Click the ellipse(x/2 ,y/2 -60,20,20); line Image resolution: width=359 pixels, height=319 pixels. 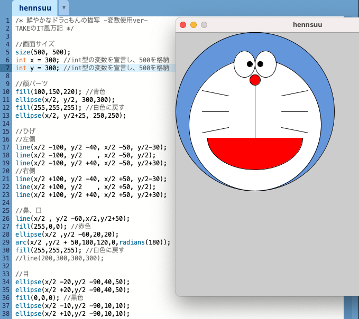pos(67,234)
